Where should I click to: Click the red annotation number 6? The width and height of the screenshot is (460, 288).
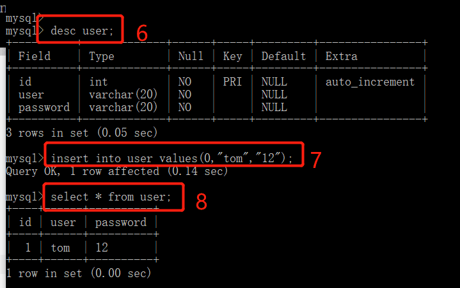point(142,33)
